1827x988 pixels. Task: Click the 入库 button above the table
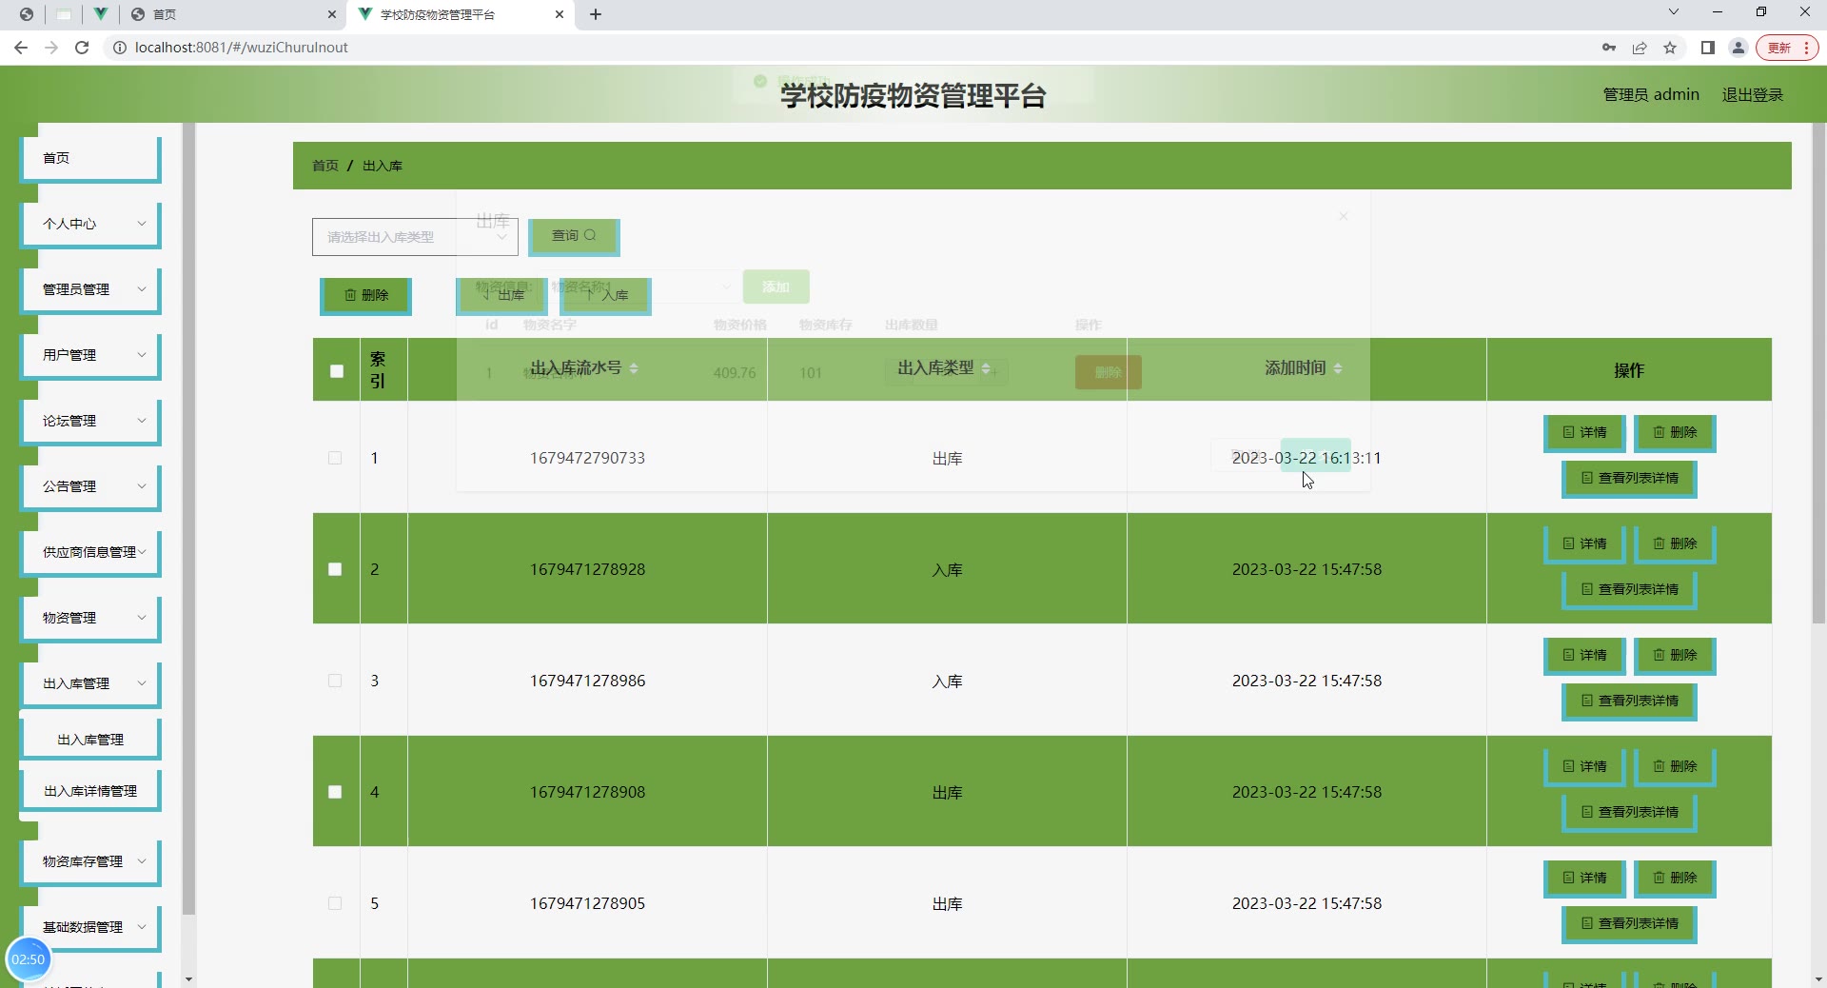tap(605, 296)
